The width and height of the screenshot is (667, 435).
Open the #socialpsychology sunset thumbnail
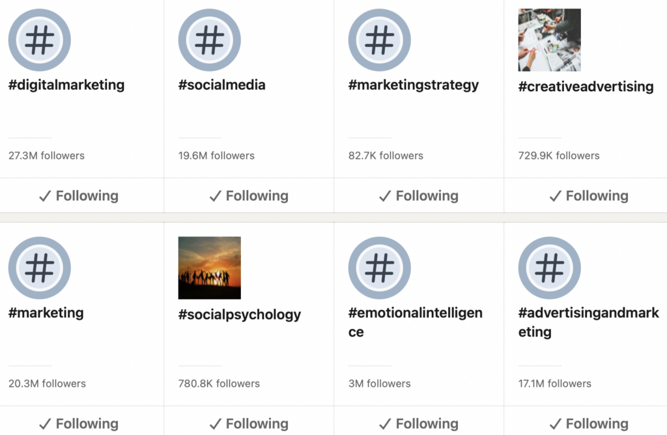(x=209, y=268)
